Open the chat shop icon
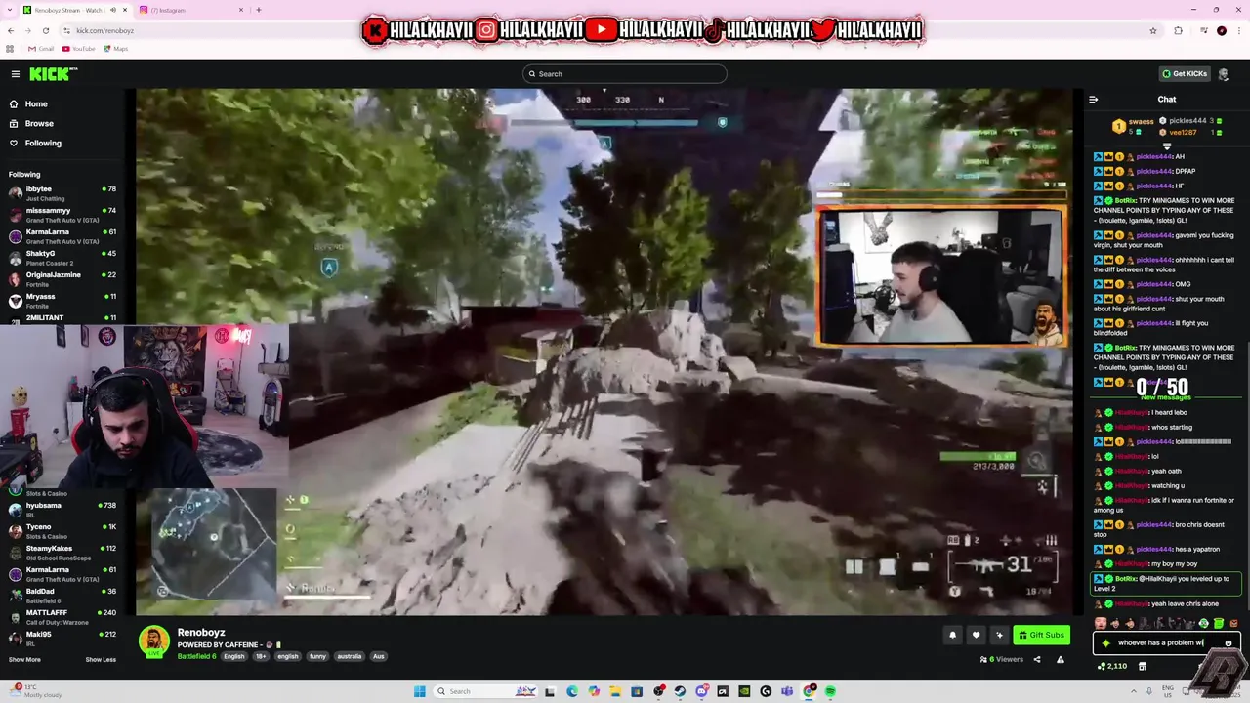Image resolution: width=1250 pixels, height=703 pixels. tap(1143, 666)
